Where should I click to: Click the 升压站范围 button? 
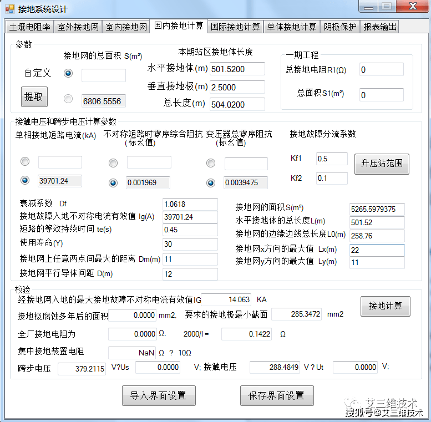point(382,164)
